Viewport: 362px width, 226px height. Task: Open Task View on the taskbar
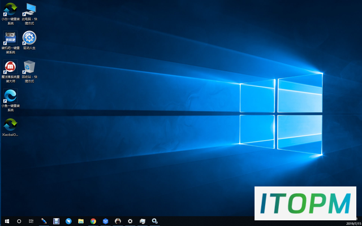tap(31, 221)
